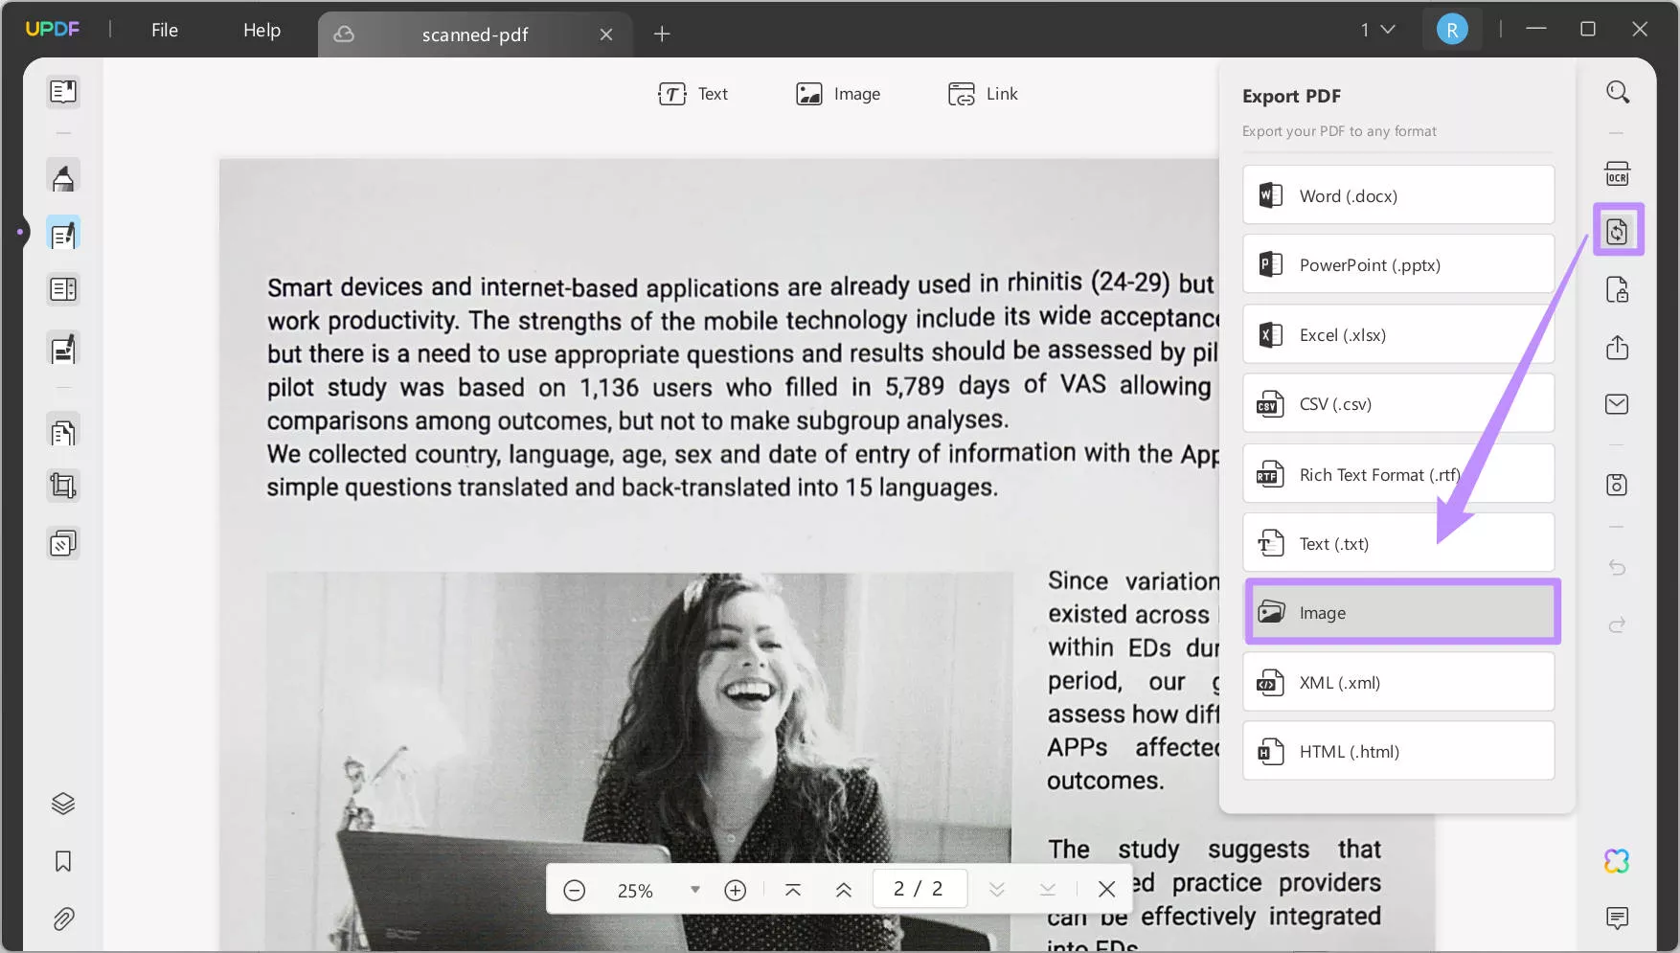Open the Crop Pages tool

(x=63, y=487)
